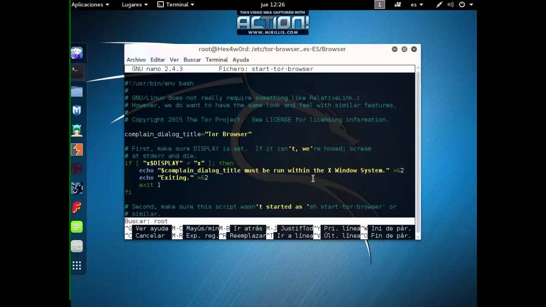Launch BeEF bull icon in dock

click(x=77, y=188)
